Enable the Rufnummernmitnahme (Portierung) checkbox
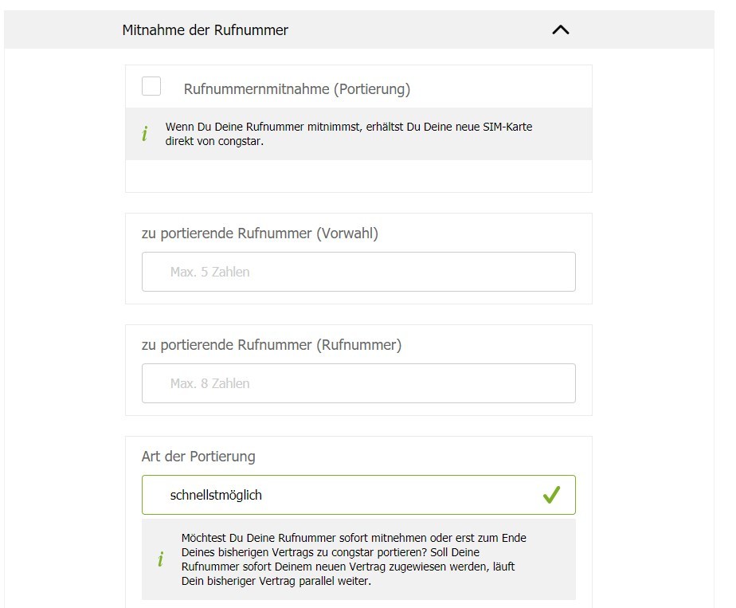736x608 pixels. click(x=151, y=86)
